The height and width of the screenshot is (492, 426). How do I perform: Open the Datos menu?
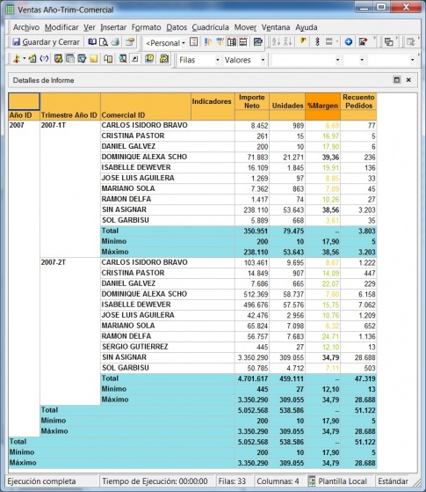(177, 27)
